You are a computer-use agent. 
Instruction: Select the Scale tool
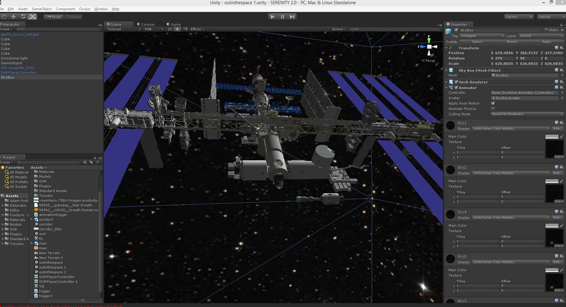(33, 17)
